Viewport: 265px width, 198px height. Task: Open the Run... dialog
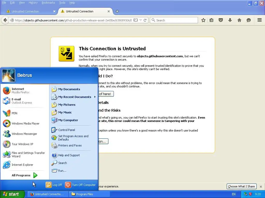73,171
